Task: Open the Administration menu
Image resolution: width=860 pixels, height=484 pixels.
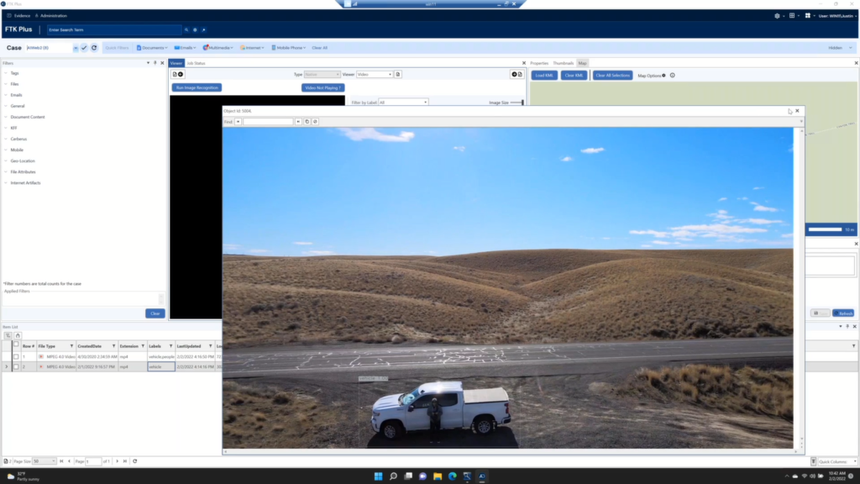Action: coord(51,16)
